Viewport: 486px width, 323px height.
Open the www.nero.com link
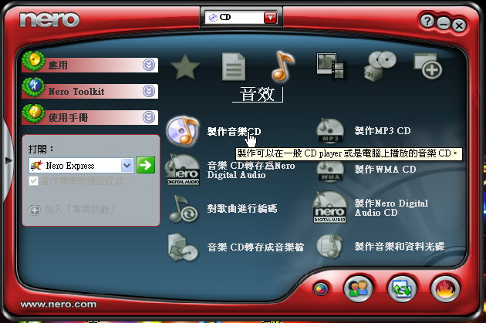tap(59, 304)
